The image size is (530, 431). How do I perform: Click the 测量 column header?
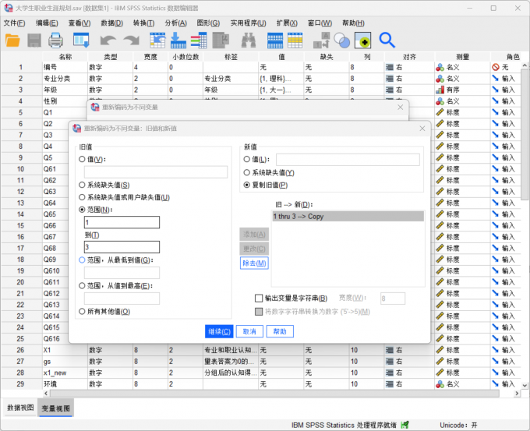point(462,57)
